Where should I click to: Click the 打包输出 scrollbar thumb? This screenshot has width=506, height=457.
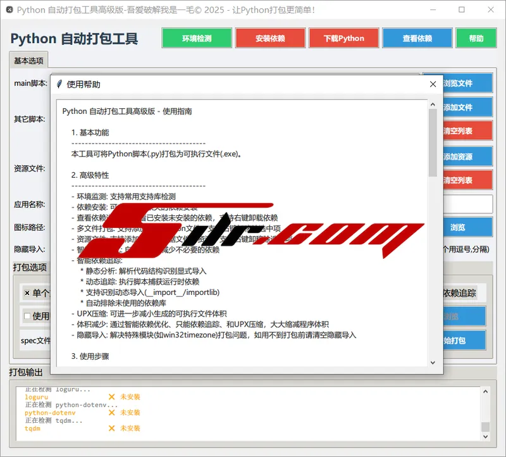tap(485, 427)
